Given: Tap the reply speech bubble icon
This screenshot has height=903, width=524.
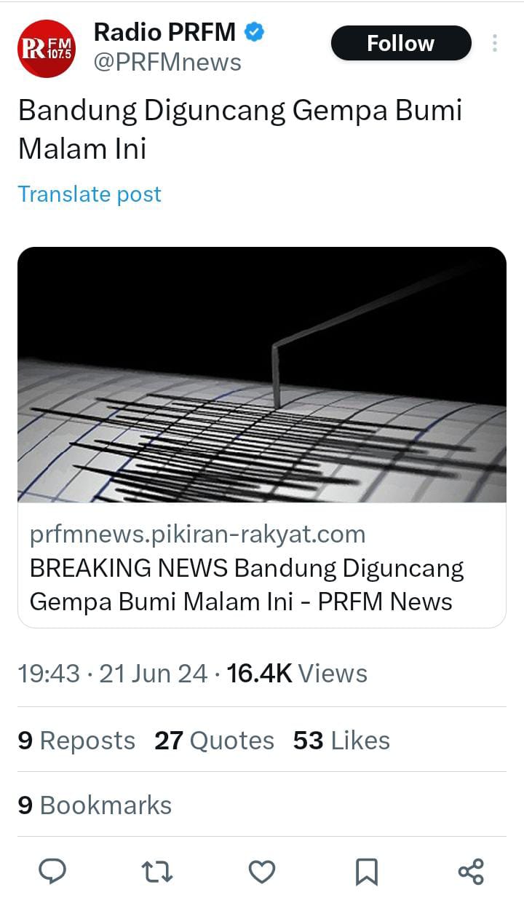Looking at the screenshot, I should pos(52,871).
